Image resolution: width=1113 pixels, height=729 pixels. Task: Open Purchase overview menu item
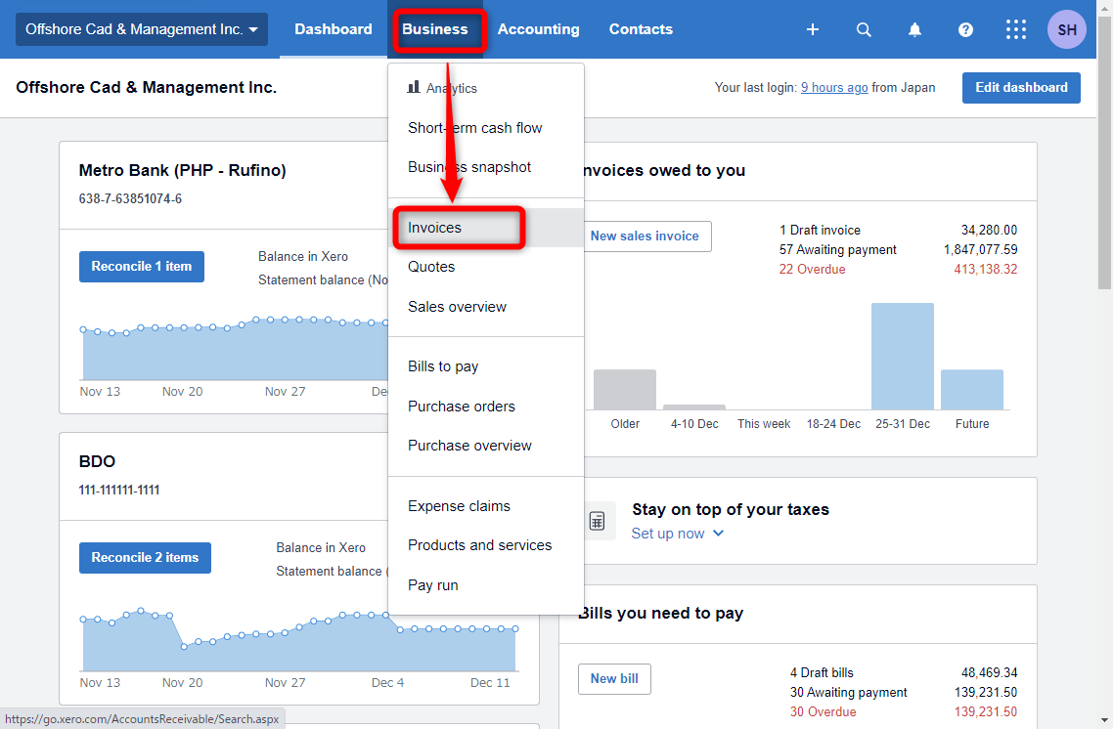click(485, 446)
